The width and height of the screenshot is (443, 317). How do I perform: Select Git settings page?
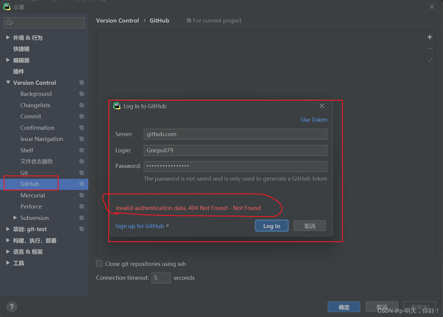(24, 173)
